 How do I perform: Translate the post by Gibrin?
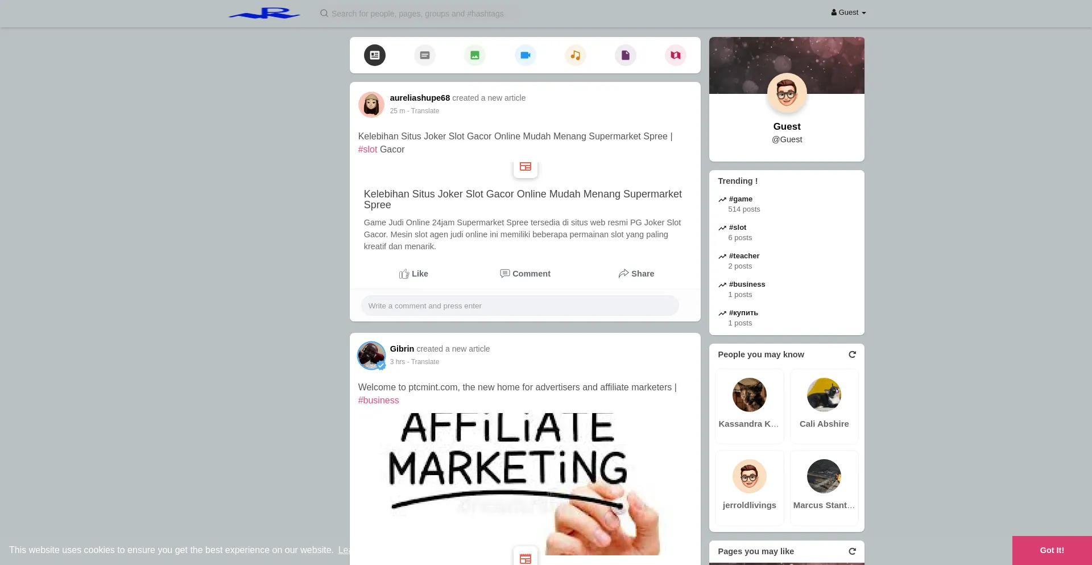click(425, 362)
